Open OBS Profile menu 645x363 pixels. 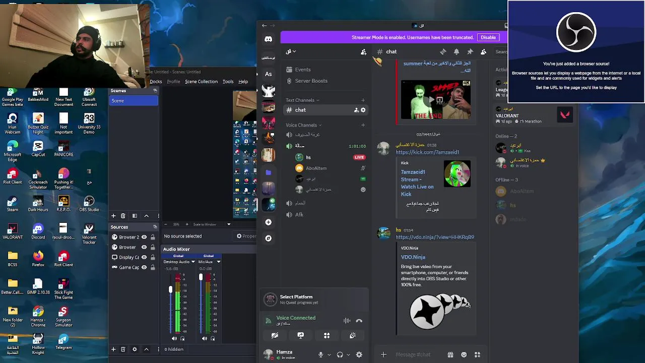173,82
